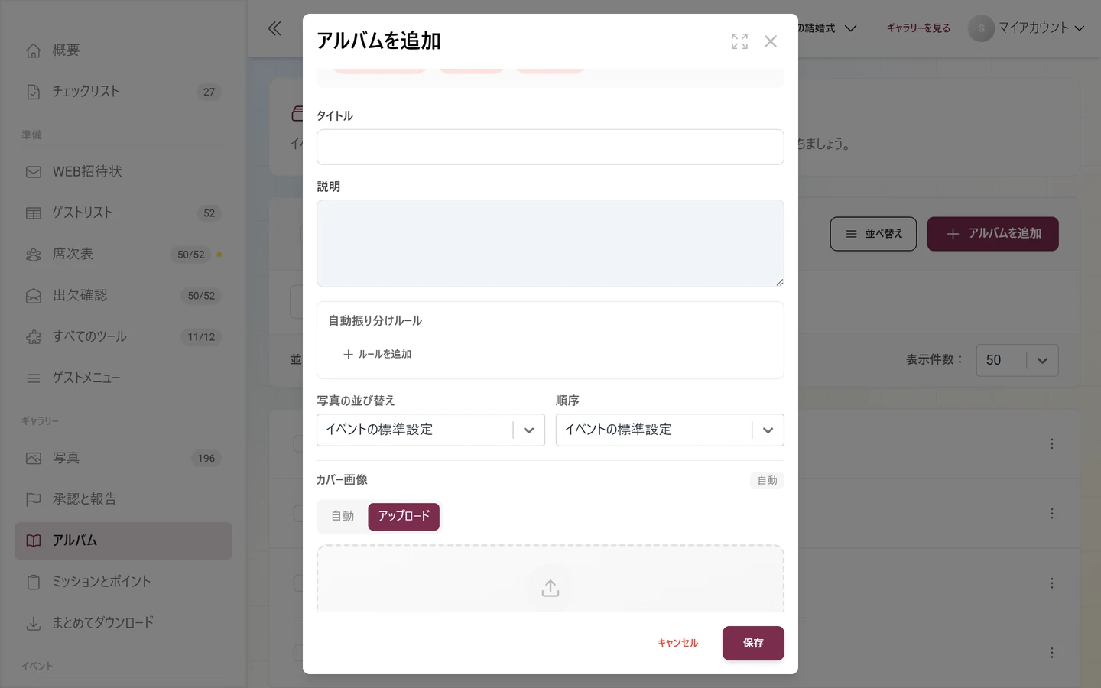This screenshot has height=688, width=1101.
Task: Expand the event selector chevron in header
Action: tap(850, 28)
